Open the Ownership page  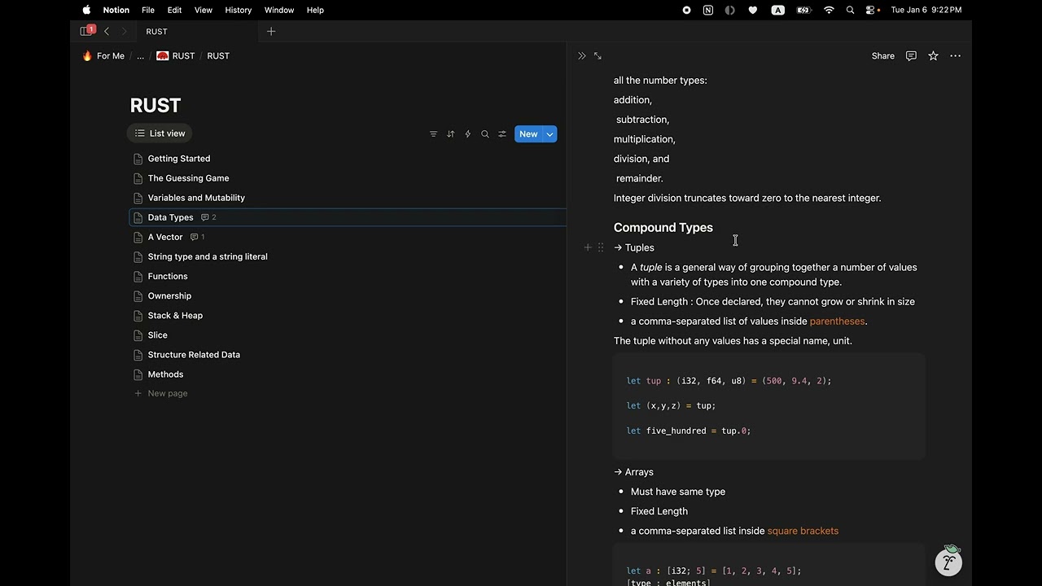point(348,295)
